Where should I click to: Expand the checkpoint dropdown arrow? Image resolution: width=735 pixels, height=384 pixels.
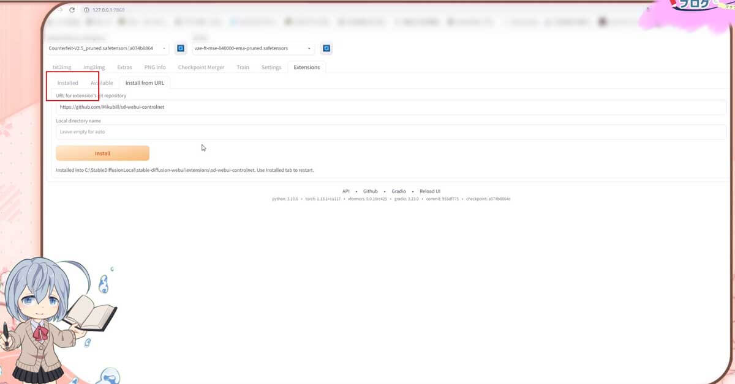click(x=163, y=48)
